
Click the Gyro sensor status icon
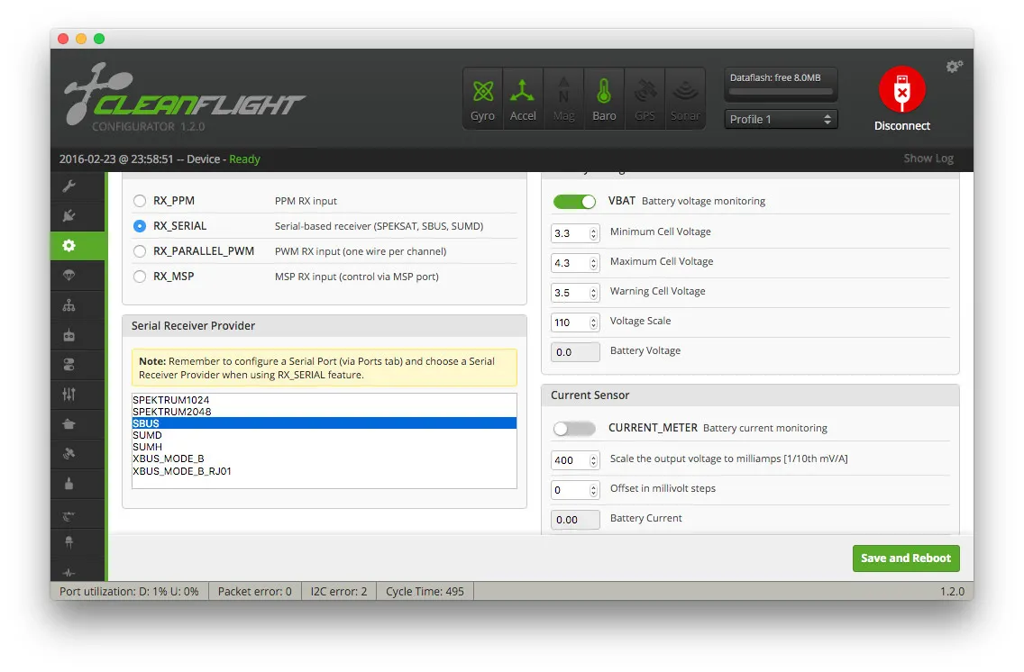point(482,98)
